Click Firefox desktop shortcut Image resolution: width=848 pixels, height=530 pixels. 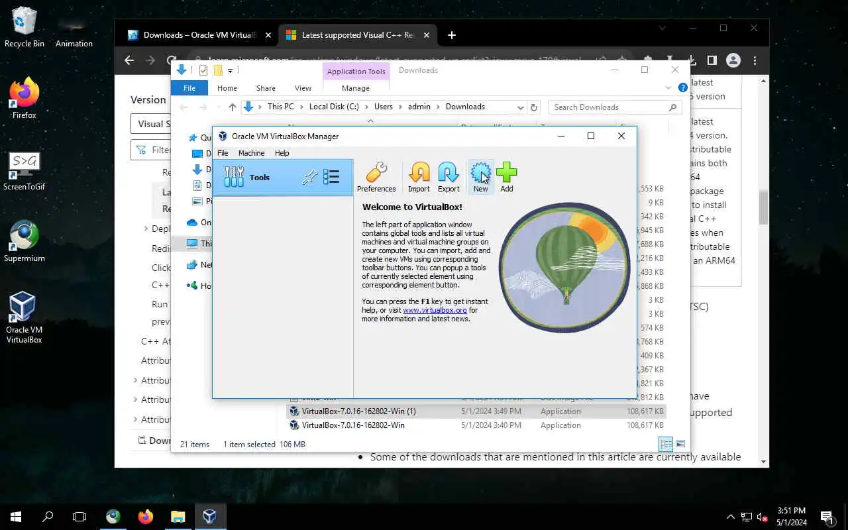point(24,99)
